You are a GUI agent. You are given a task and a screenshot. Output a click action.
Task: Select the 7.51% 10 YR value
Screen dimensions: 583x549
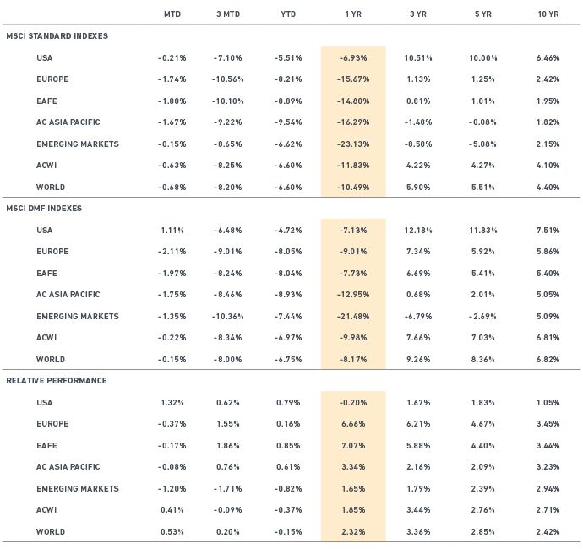[548, 230]
